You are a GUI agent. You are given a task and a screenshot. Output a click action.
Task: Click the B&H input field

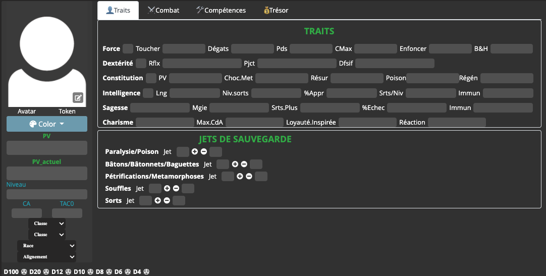(512, 49)
